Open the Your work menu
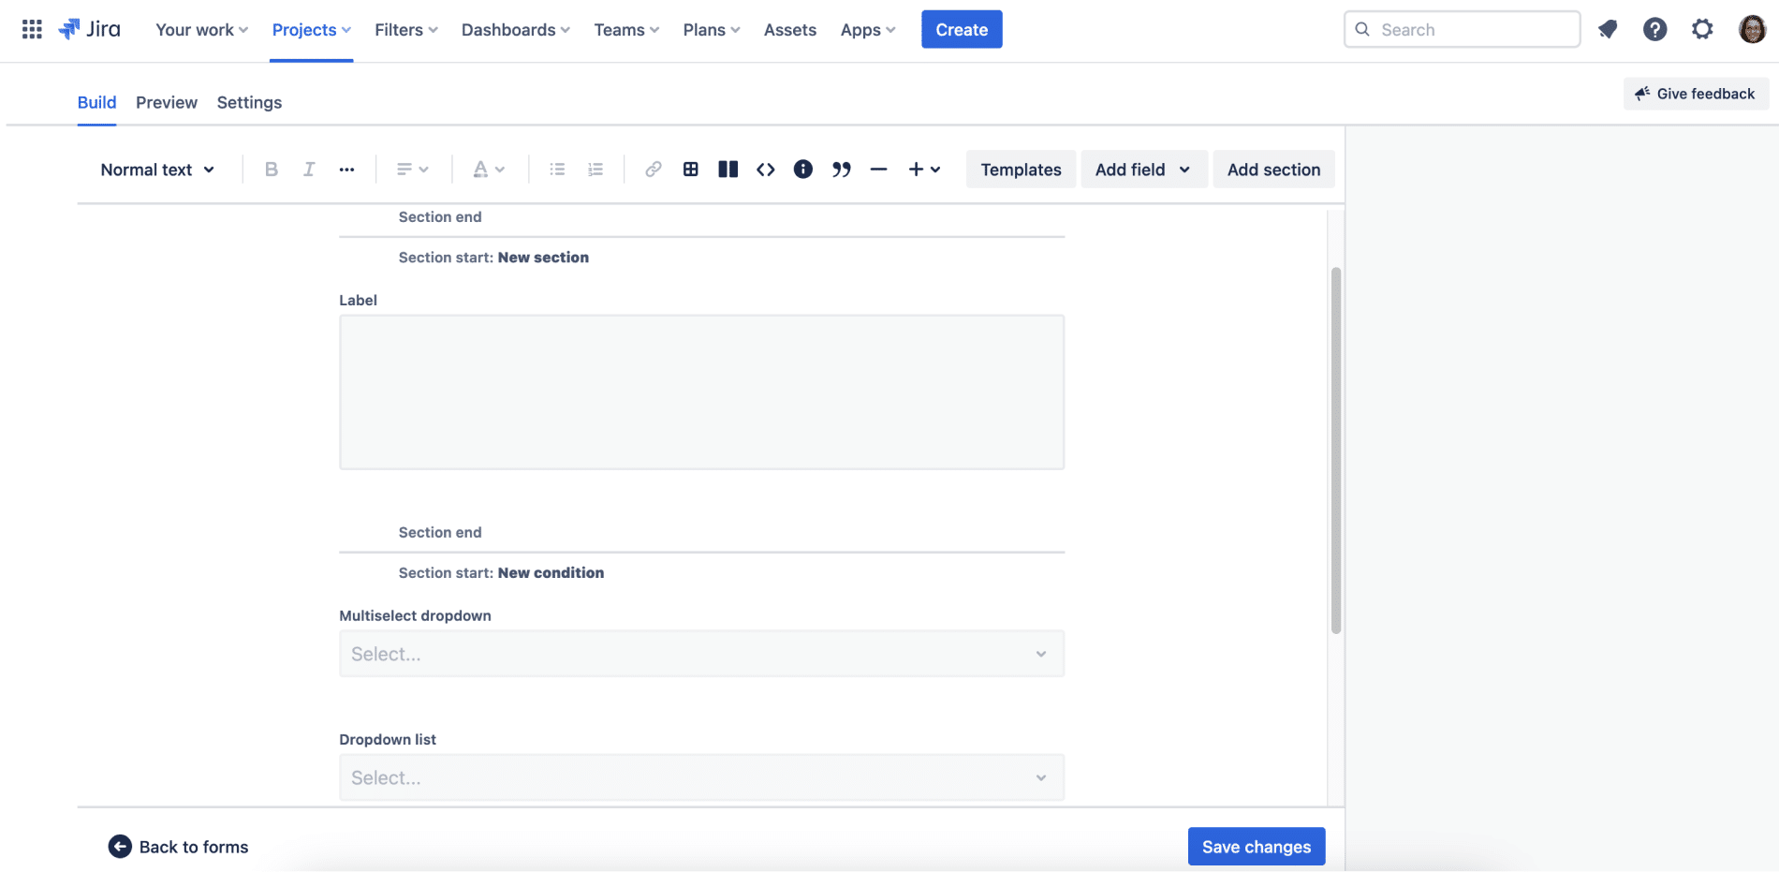1779x872 pixels. coord(201,30)
